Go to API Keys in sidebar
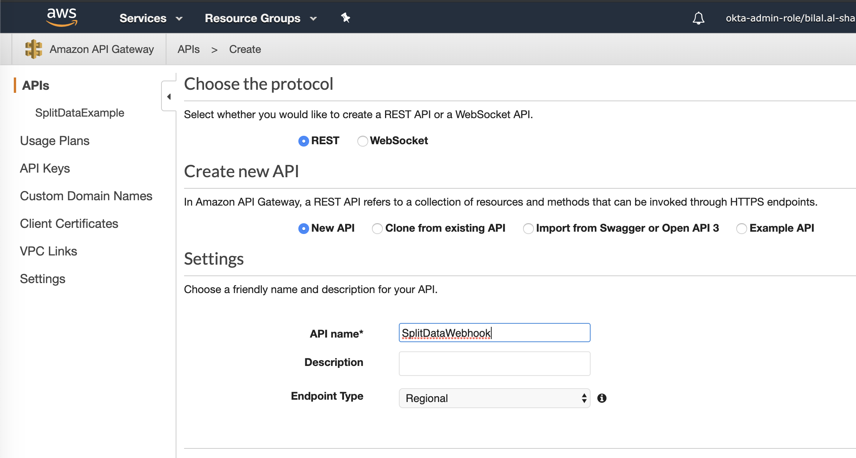Screen dimensions: 856x458 45,168
